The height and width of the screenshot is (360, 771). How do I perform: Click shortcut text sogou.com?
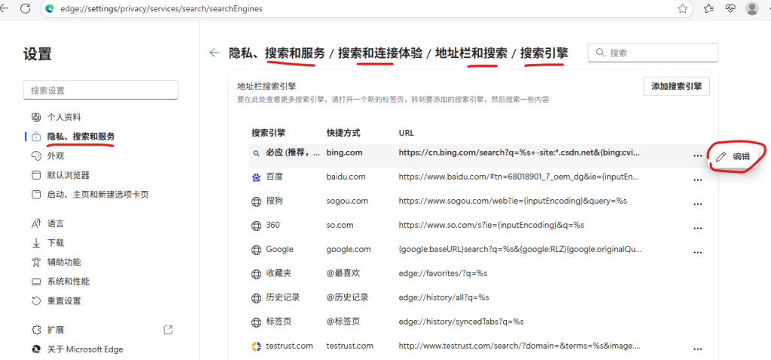pos(347,201)
